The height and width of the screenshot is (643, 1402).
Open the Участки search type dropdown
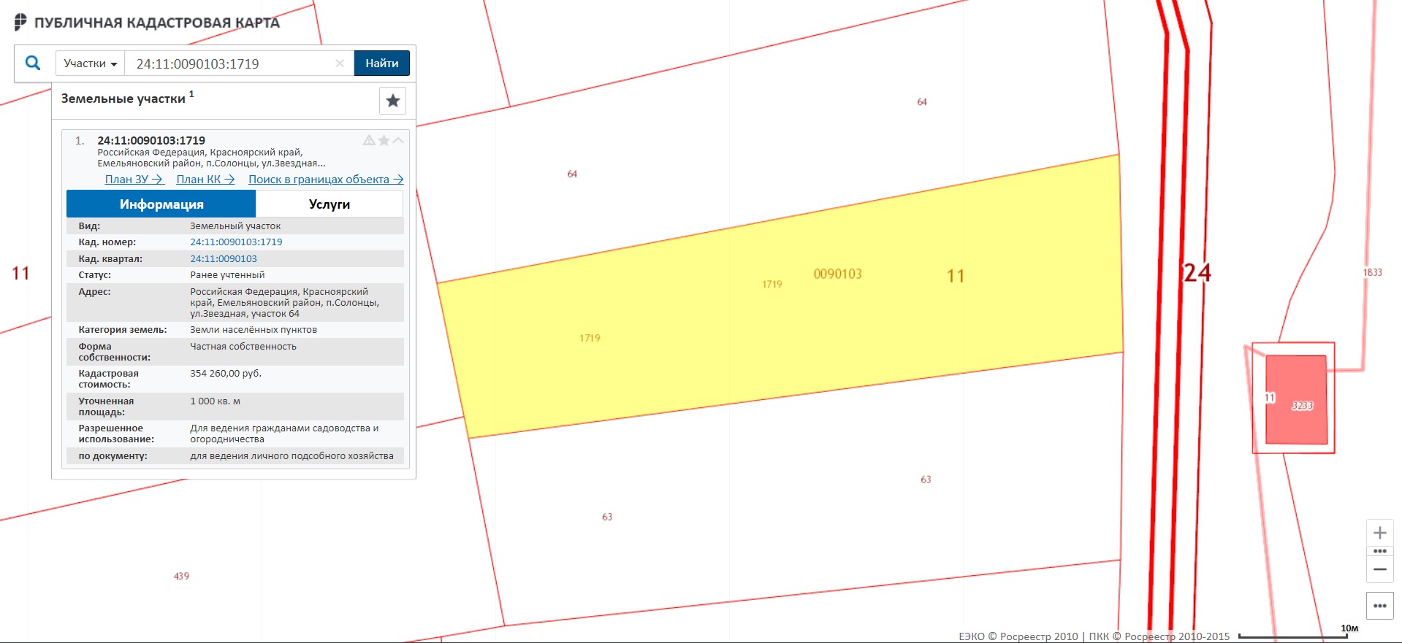coord(90,63)
